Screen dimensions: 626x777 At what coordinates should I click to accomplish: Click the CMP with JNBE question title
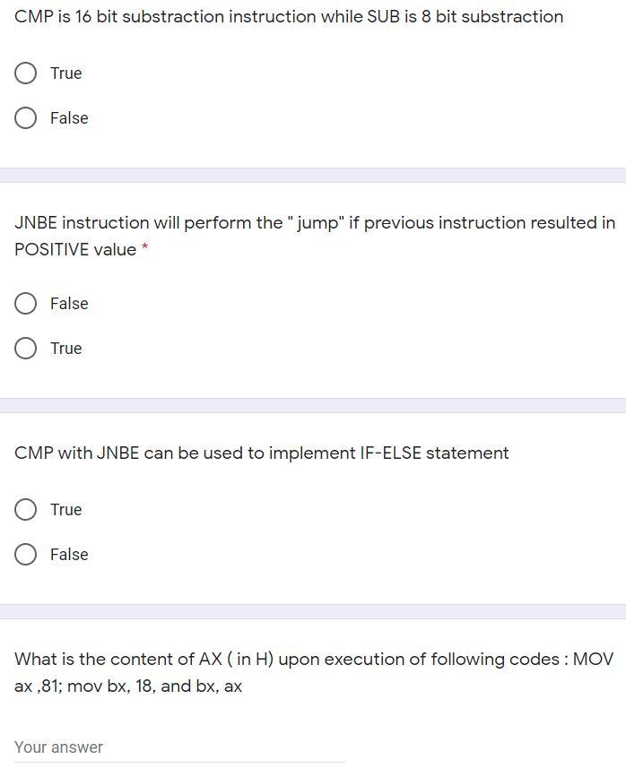[x=262, y=453]
